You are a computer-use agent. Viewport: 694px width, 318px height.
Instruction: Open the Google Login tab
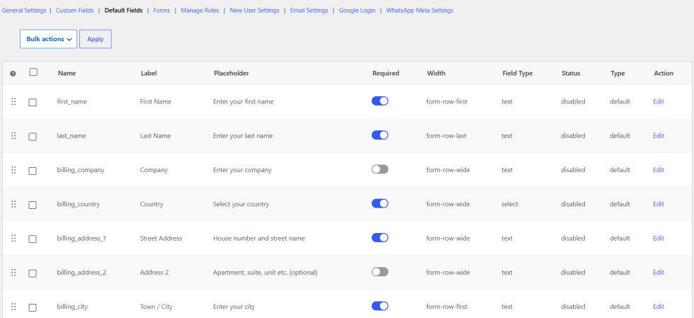(x=357, y=10)
